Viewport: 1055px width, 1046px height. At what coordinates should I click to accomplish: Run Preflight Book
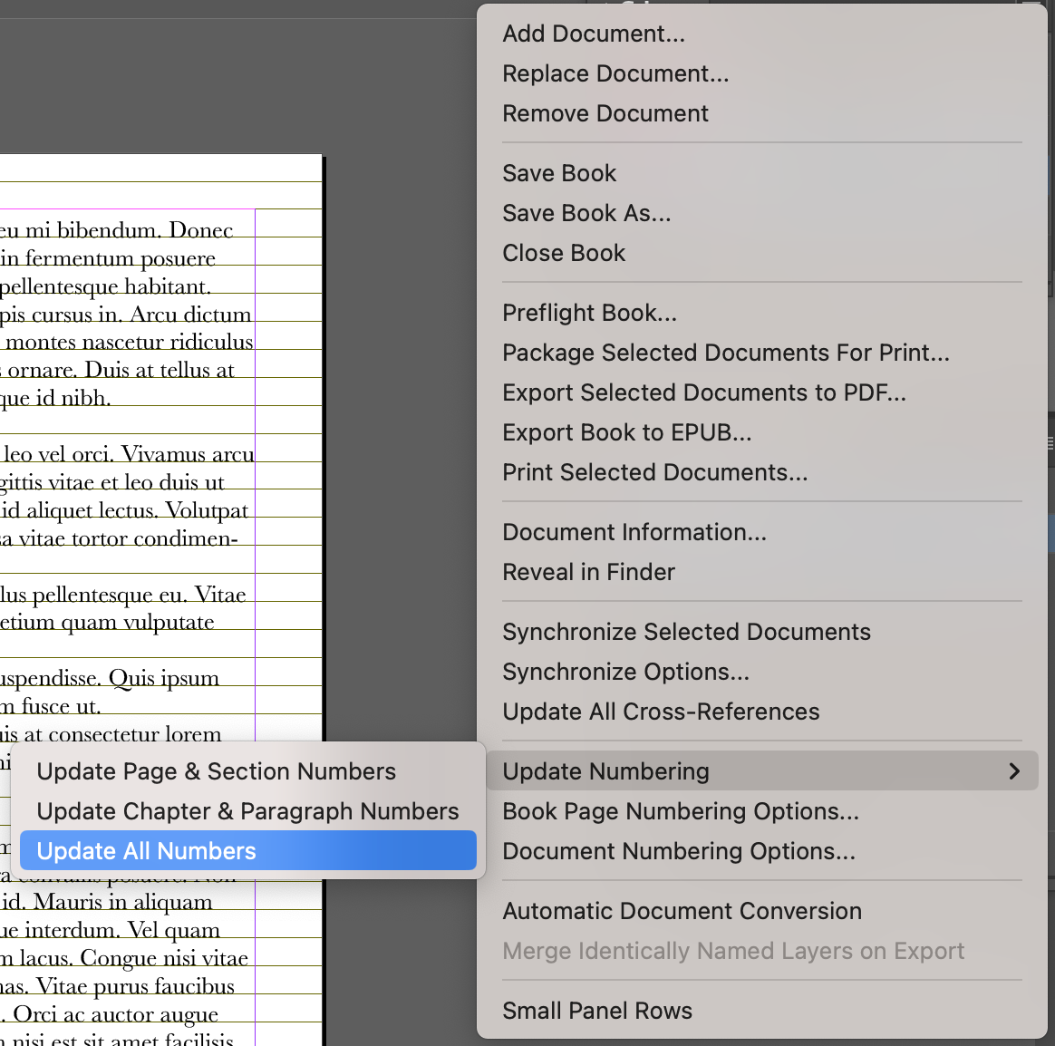(x=589, y=312)
